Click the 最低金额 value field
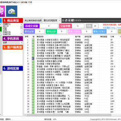Screen dimensions: 121x121 [40, 32]
